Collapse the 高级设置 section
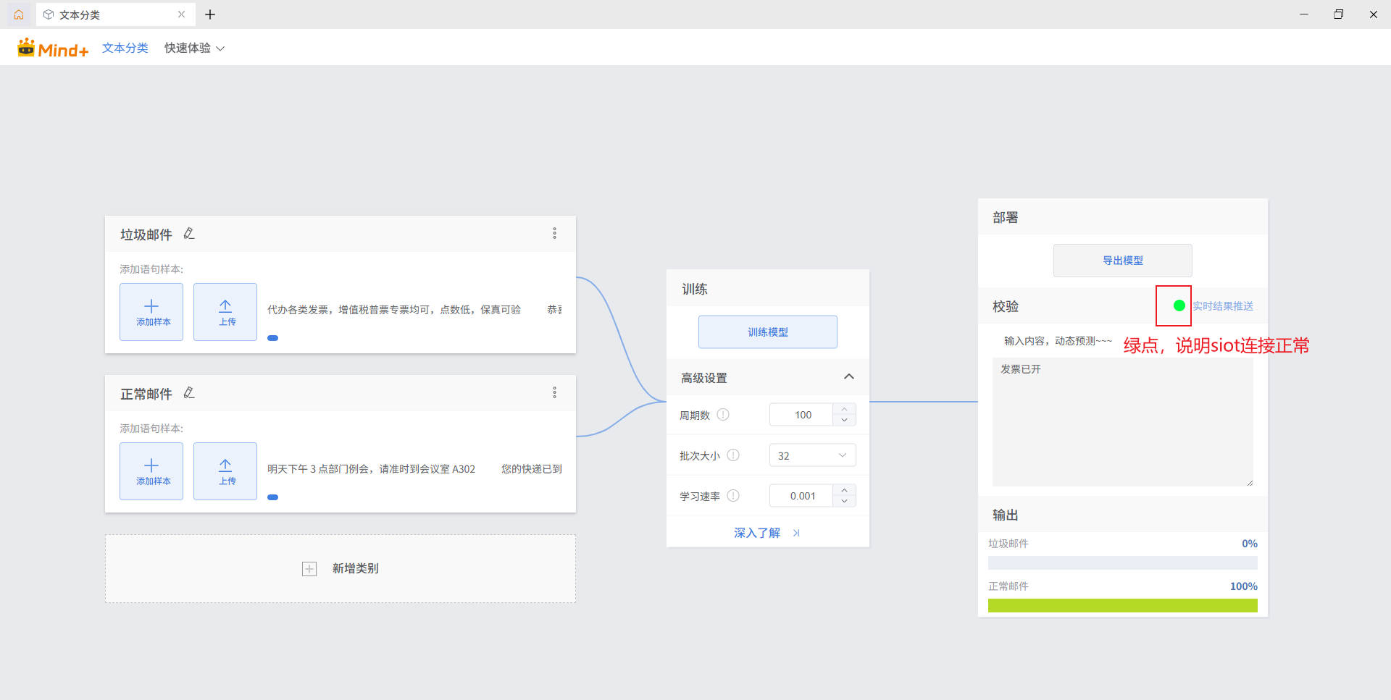The image size is (1391, 700). click(849, 377)
